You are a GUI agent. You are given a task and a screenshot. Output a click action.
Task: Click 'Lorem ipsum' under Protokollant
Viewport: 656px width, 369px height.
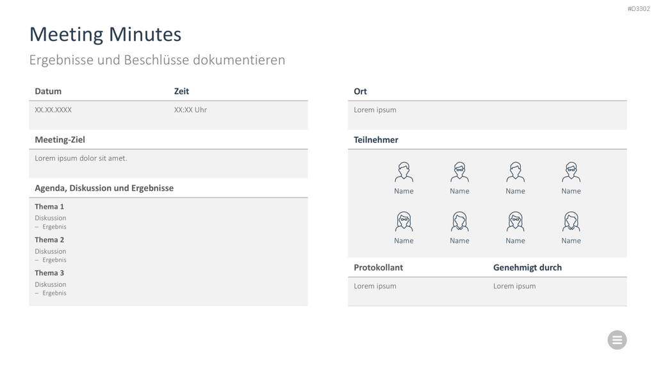(375, 286)
